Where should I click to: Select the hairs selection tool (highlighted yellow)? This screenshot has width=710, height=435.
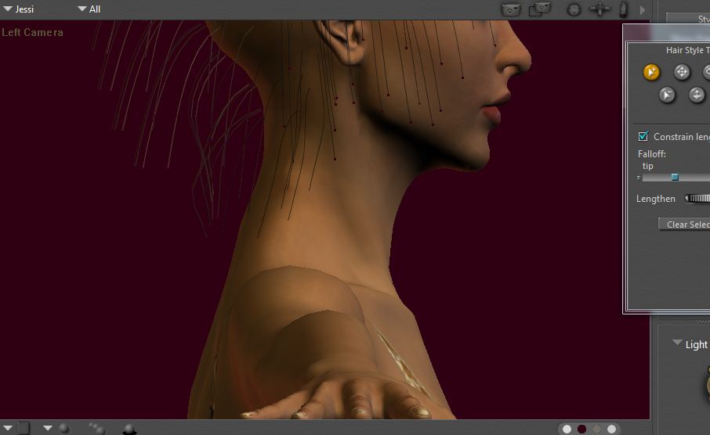click(651, 72)
